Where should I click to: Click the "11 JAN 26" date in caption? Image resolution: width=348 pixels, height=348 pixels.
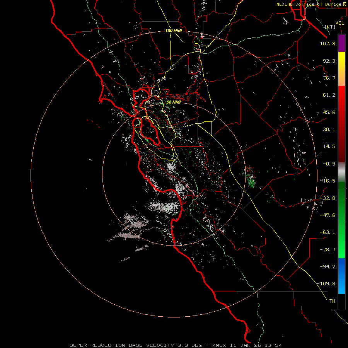tap(246, 345)
